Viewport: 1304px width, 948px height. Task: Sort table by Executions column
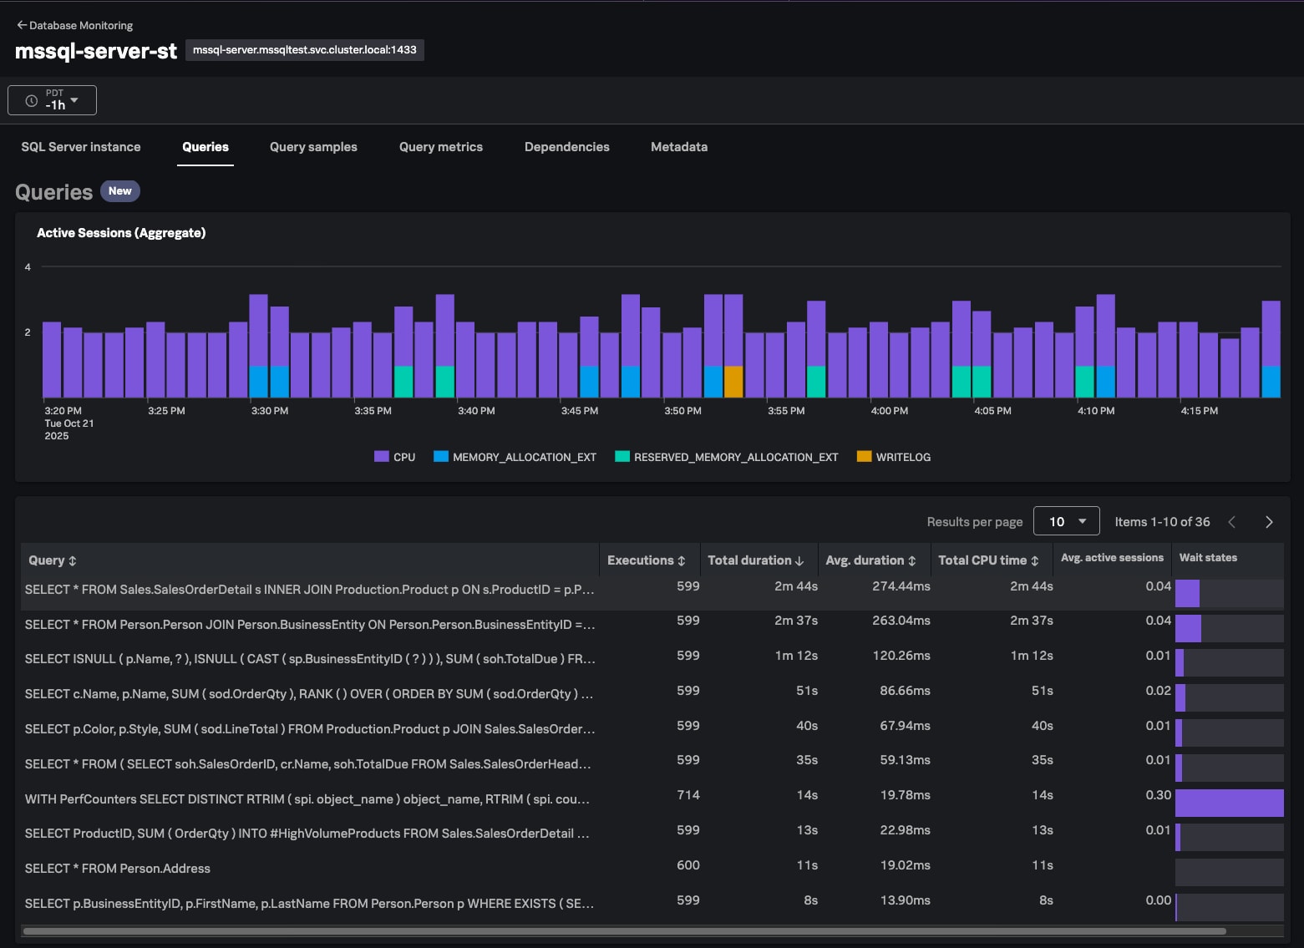646,560
